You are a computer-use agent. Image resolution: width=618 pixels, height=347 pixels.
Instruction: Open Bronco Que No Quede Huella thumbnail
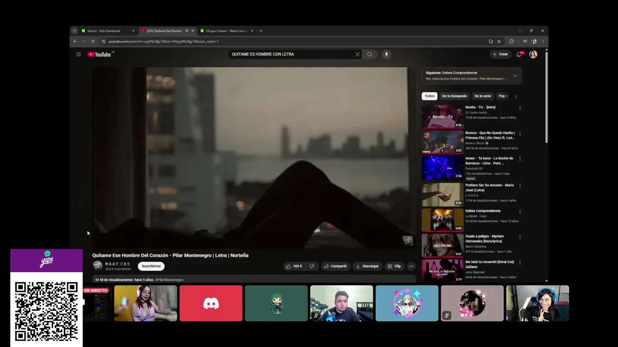pyautogui.click(x=442, y=142)
